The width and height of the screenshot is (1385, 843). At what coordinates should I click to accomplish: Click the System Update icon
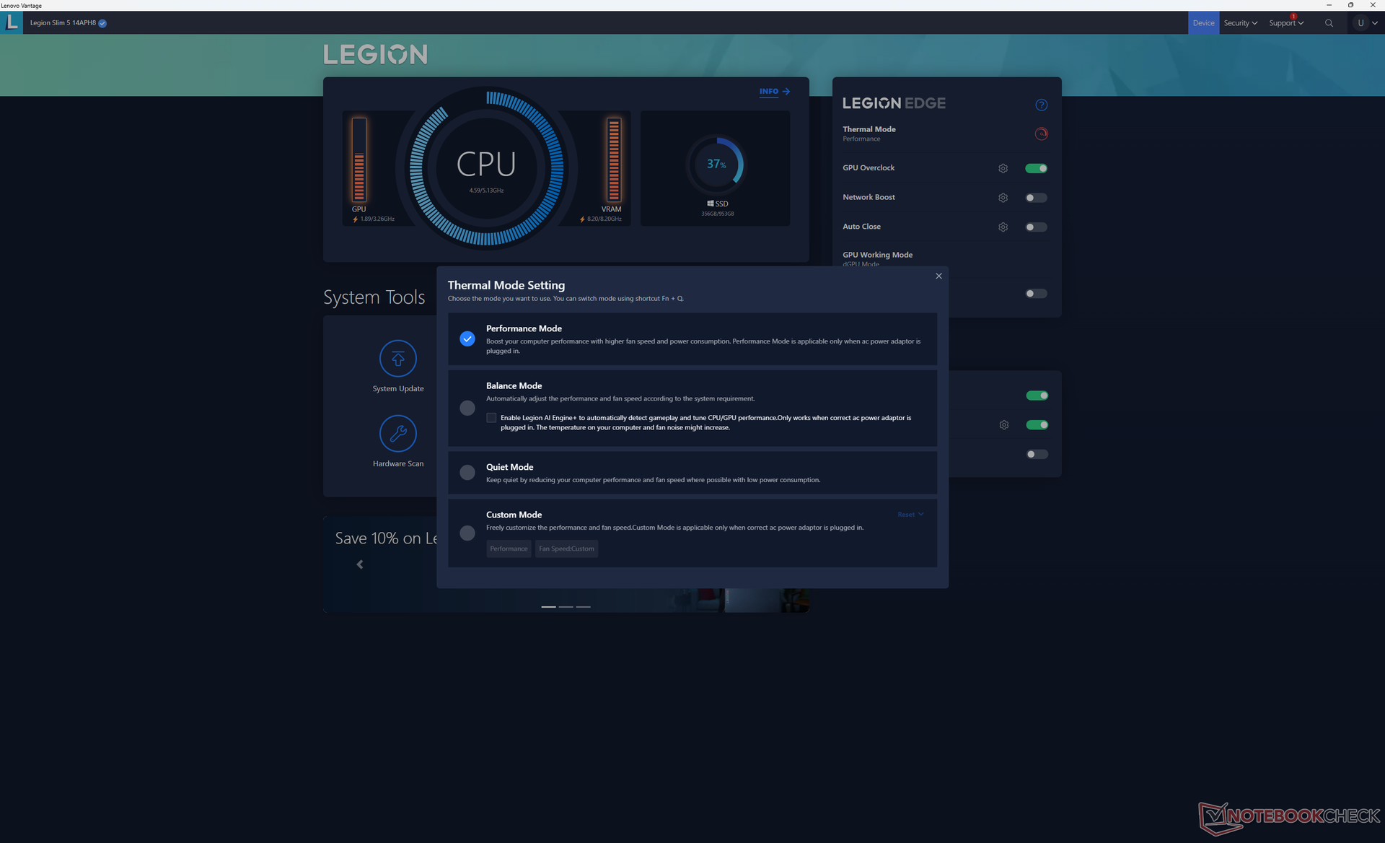click(397, 359)
